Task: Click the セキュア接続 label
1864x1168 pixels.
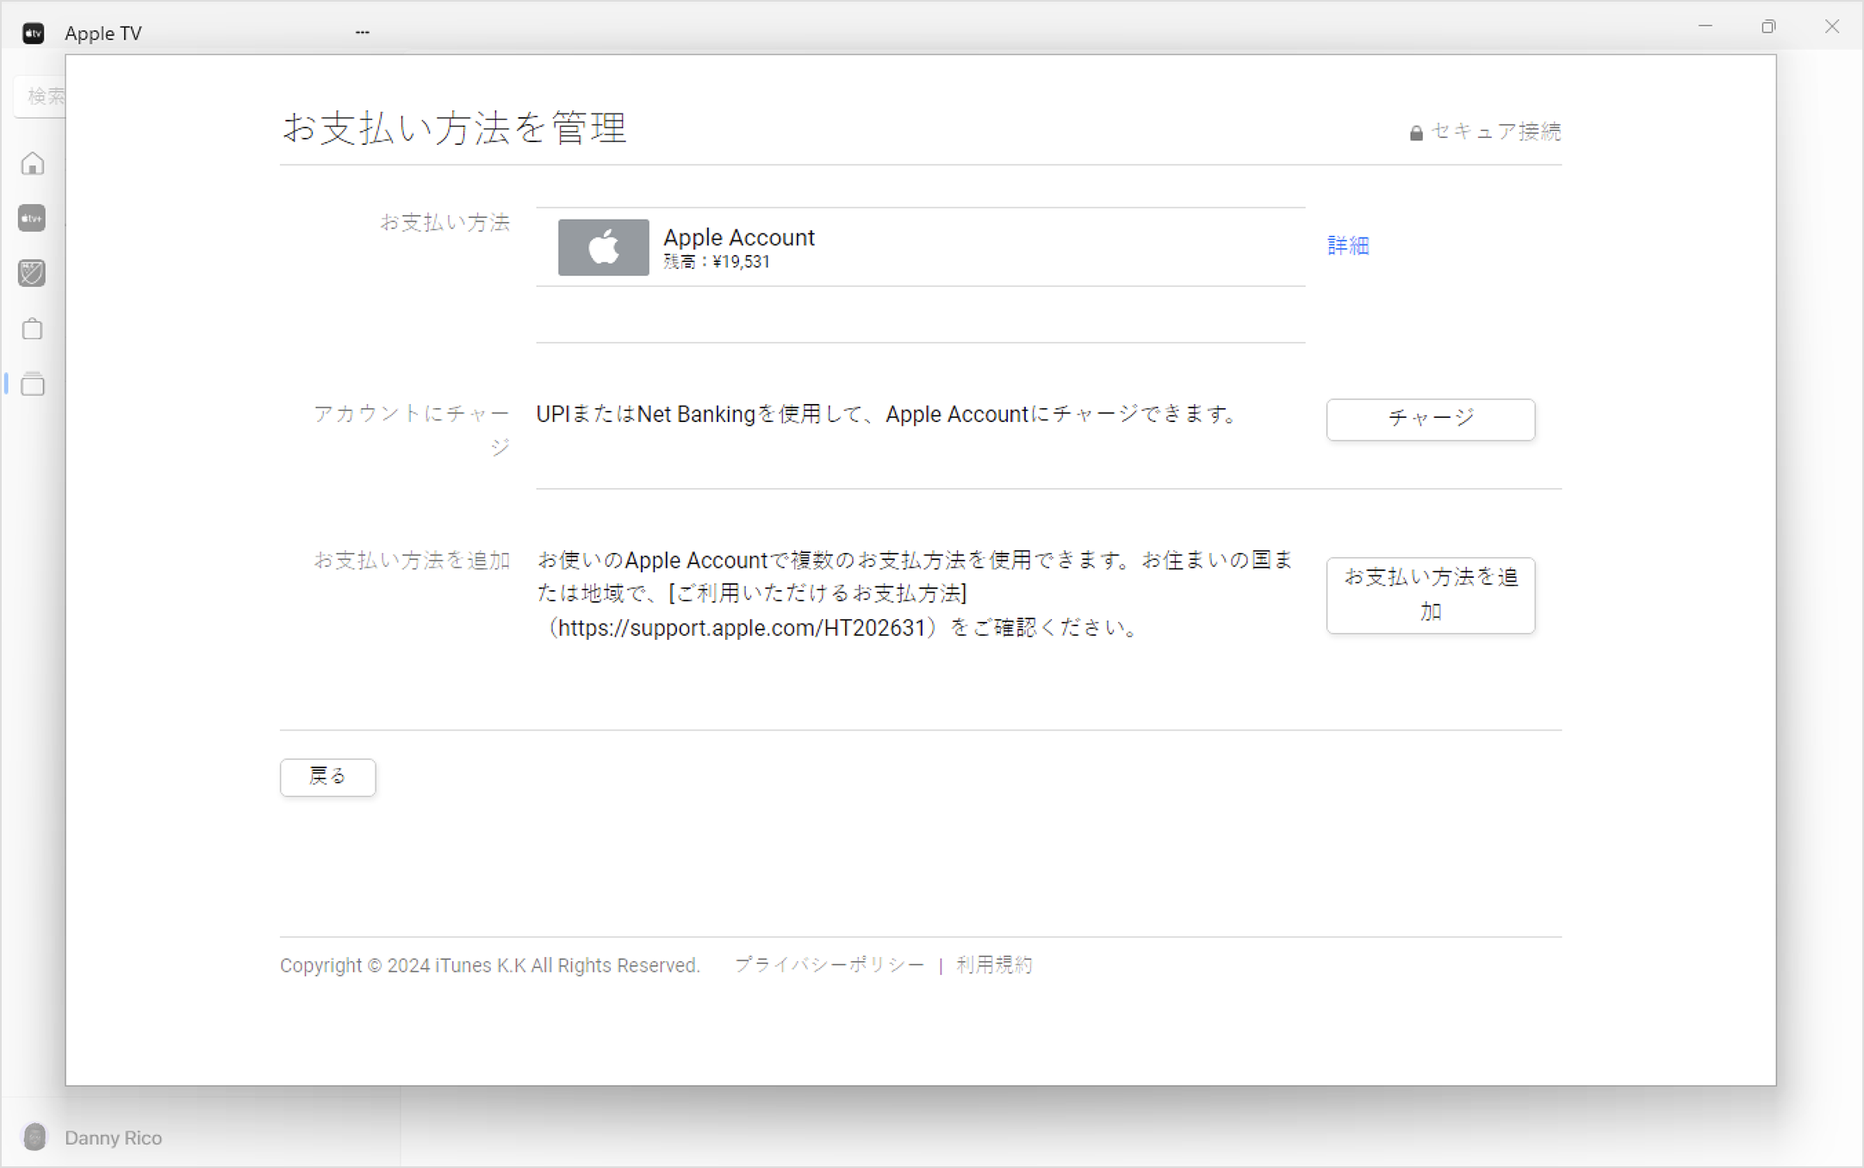Action: pyautogui.click(x=1495, y=132)
